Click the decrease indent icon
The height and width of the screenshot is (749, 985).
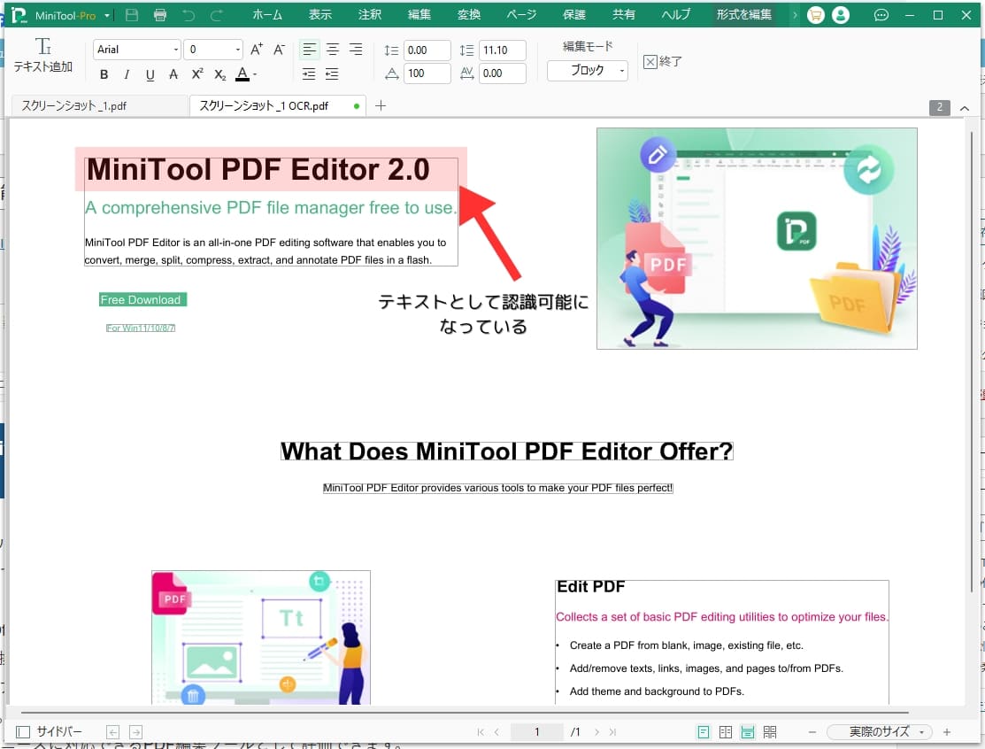coord(332,74)
